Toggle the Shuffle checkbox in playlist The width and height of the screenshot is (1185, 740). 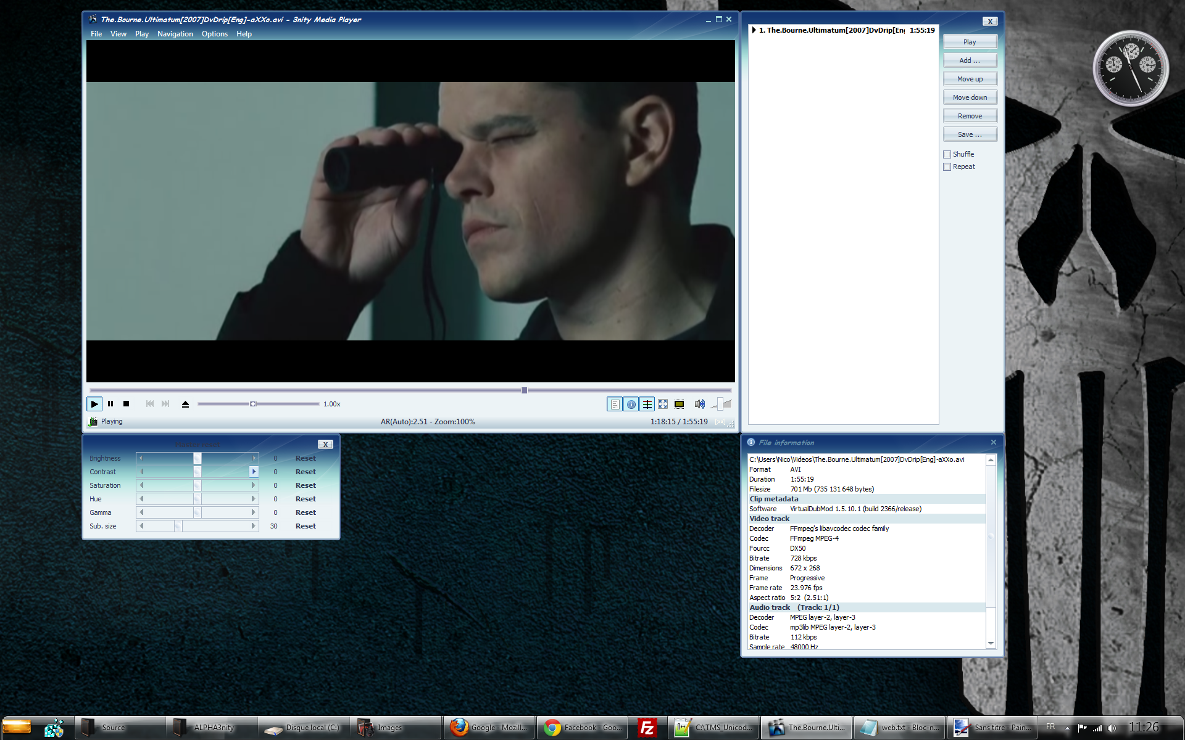tap(947, 154)
